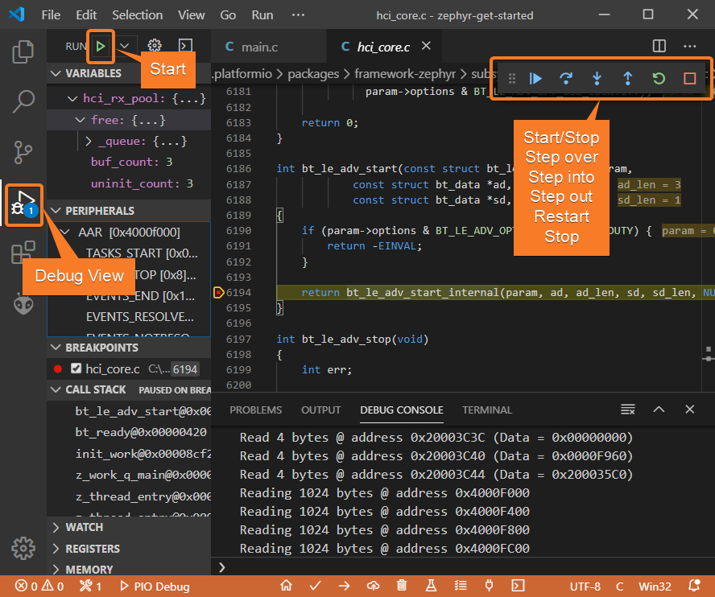Open the PlatformIO alien icon view
Viewport: 715px width, 597px height.
[x=23, y=304]
